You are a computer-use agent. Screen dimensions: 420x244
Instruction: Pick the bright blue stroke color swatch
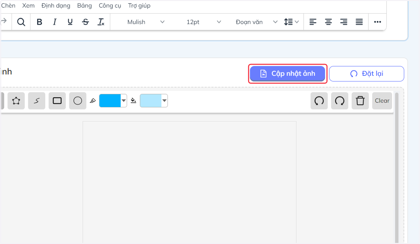110,101
